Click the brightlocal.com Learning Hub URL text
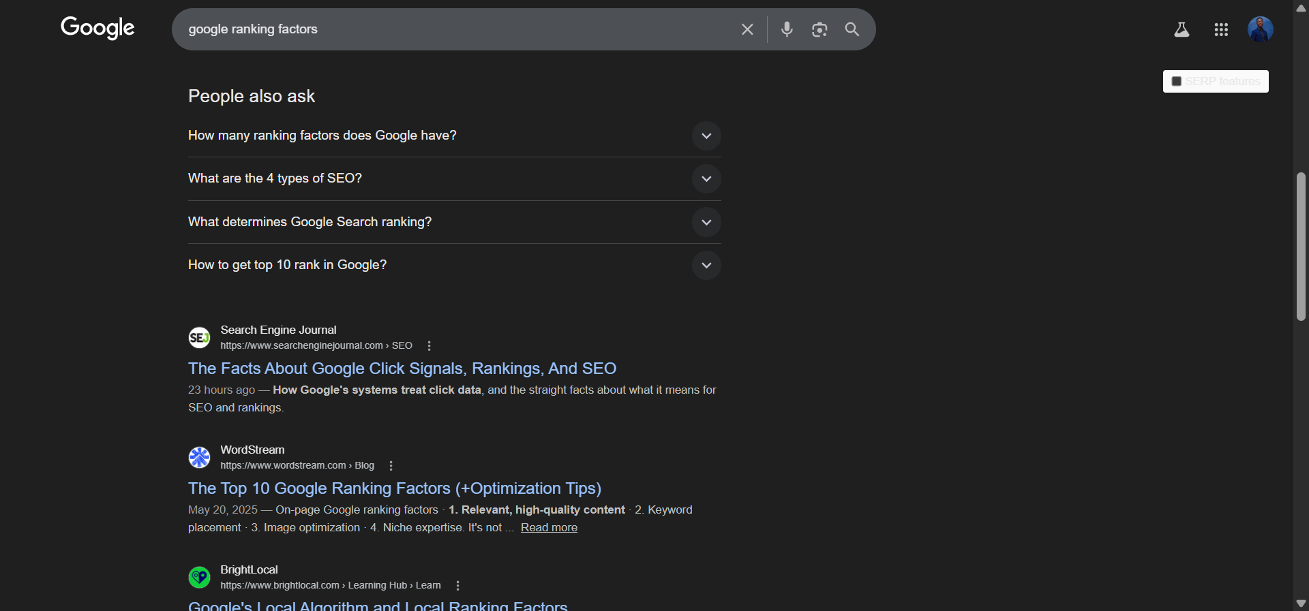The height and width of the screenshot is (611, 1309). tap(331, 586)
